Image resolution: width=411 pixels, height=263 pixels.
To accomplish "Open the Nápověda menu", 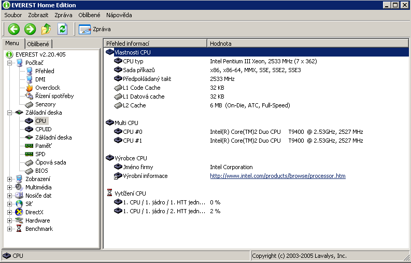I will tap(119, 15).
